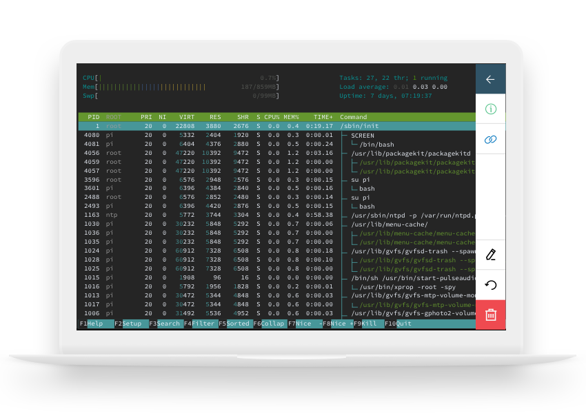Viewport: 586px width, 413px height.
Task: Click the PID column header
Action: (x=93, y=117)
